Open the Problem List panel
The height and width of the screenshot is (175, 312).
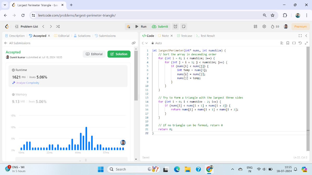[27, 26]
